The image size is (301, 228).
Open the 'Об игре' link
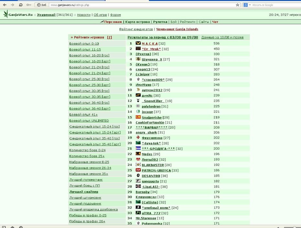point(100,15)
